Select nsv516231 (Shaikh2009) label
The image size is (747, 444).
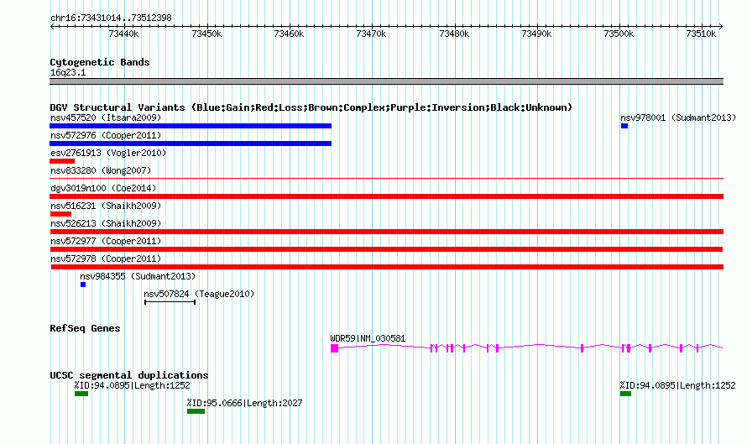(x=106, y=206)
